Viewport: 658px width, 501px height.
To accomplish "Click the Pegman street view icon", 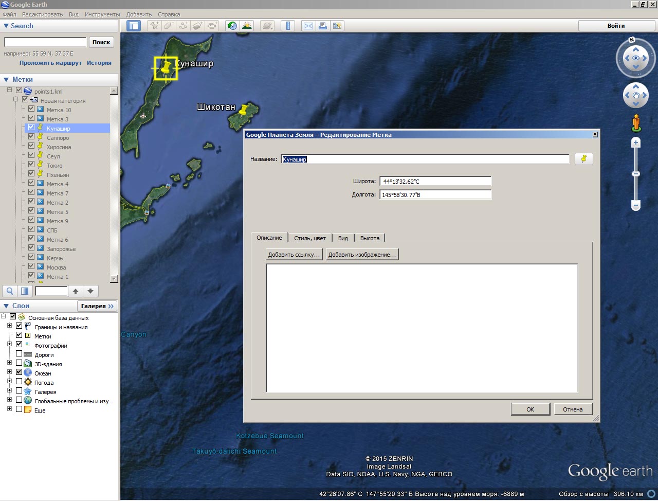I will (636, 122).
